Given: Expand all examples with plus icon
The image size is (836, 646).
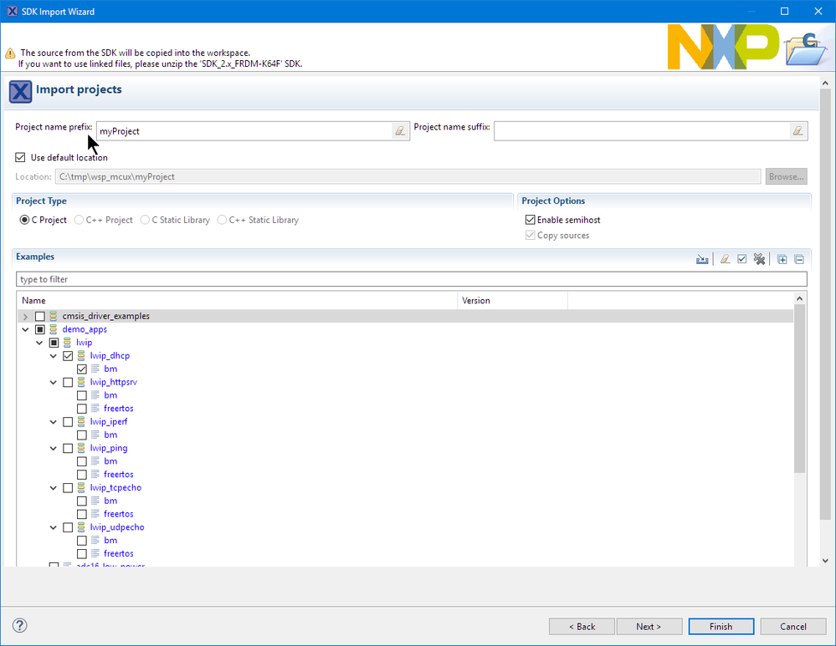Looking at the screenshot, I should [x=782, y=260].
